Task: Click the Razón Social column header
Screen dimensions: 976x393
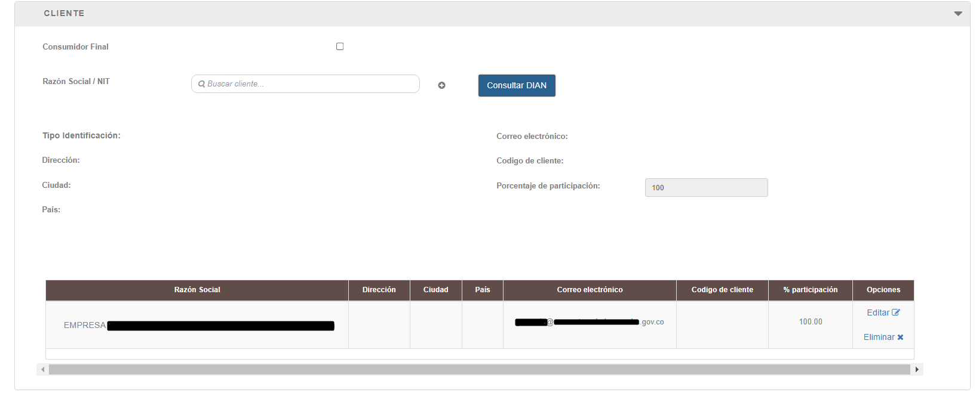Action: (197, 290)
